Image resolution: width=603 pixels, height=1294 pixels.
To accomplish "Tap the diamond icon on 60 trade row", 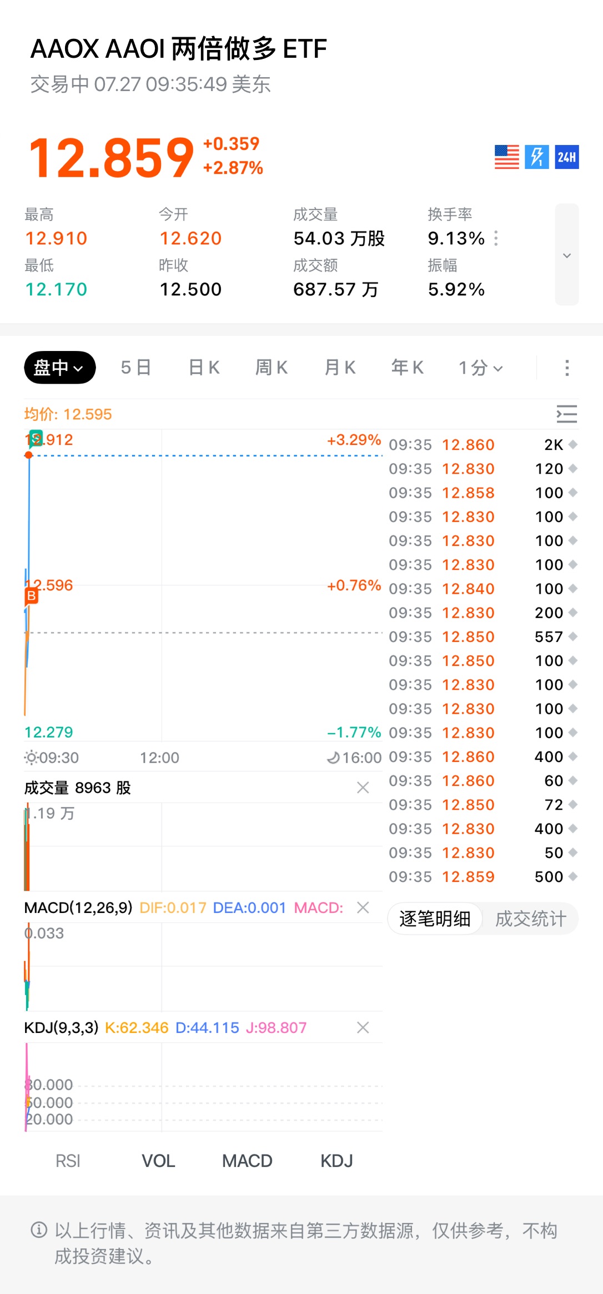I will point(573,780).
